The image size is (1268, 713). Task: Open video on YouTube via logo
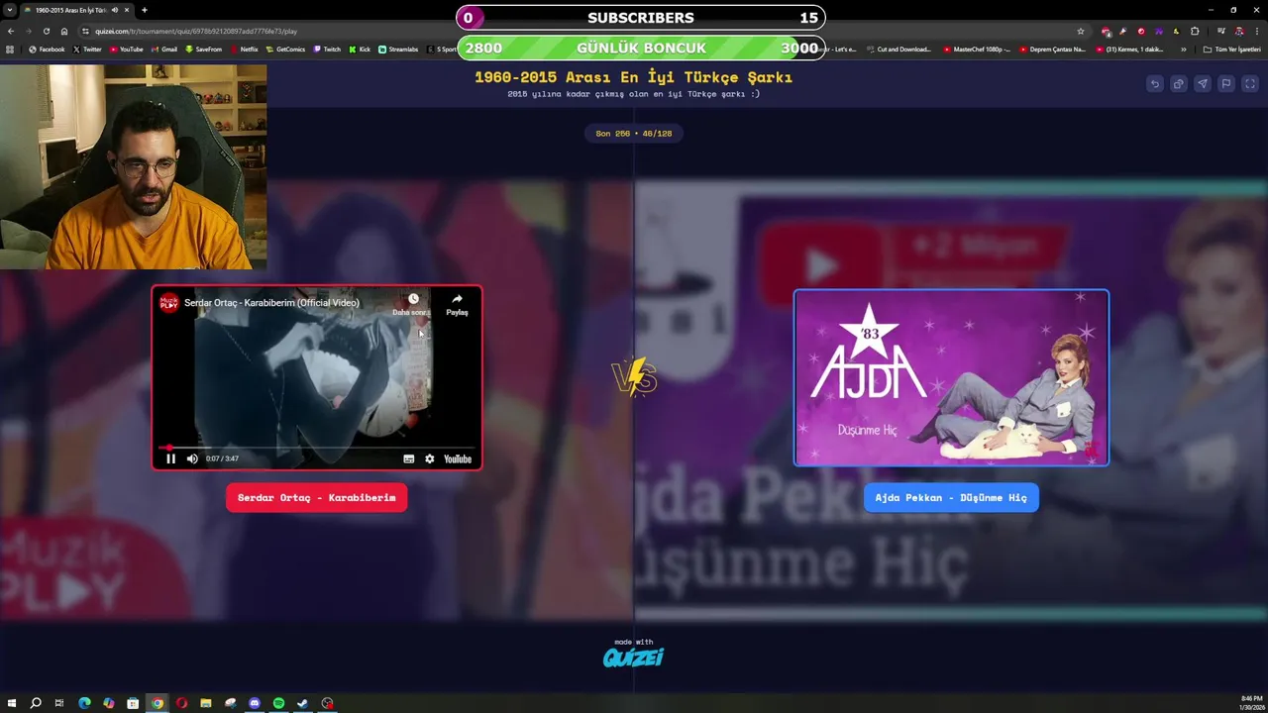pos(458,458)
